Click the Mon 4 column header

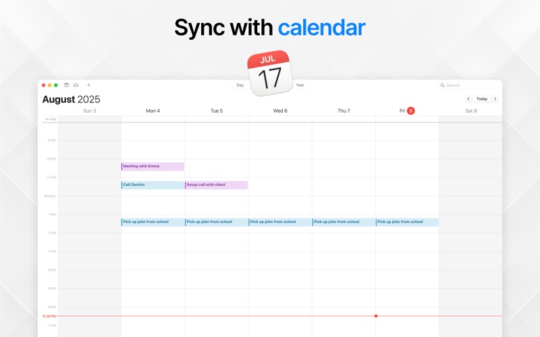[153, 111]
